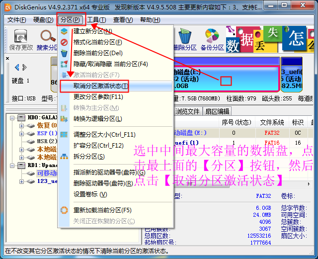Click the 标识 column header

coord(298,122)
